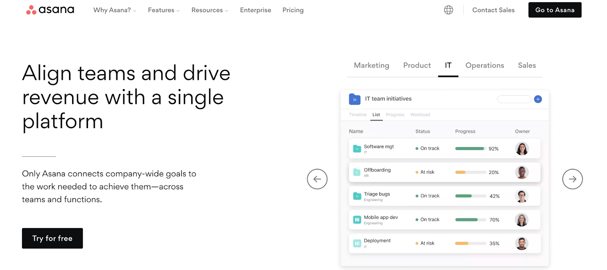Click the Try for free button

52,238
